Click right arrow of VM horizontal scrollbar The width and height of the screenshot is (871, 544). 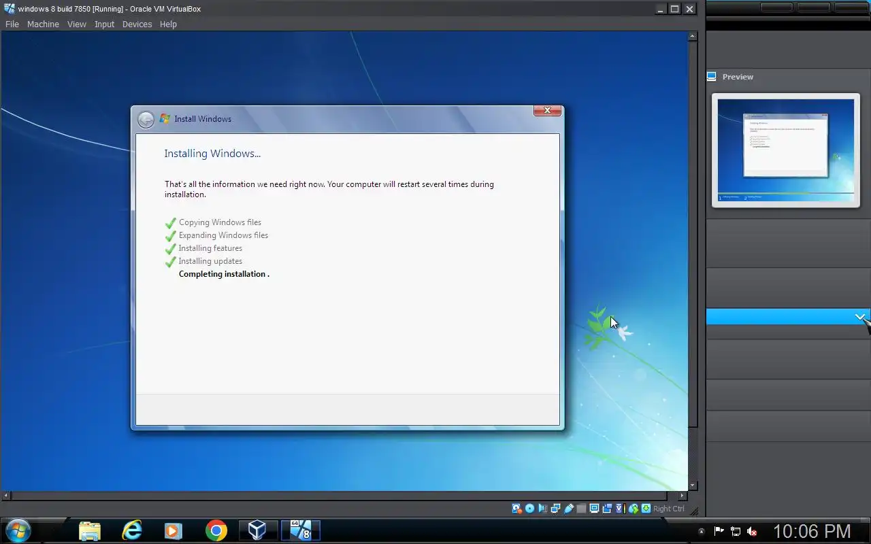(683, 496)
